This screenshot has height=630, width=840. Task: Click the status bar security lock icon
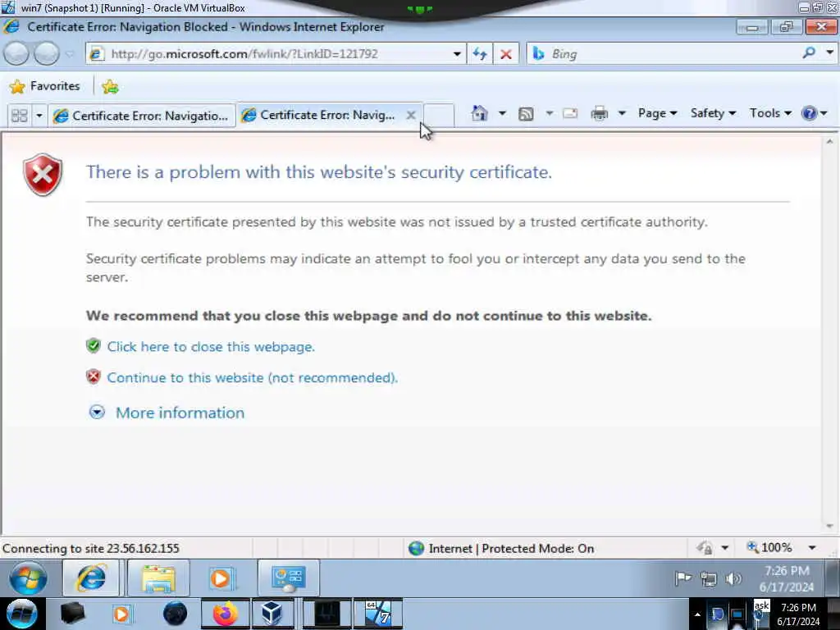click(x=704, y=548)
